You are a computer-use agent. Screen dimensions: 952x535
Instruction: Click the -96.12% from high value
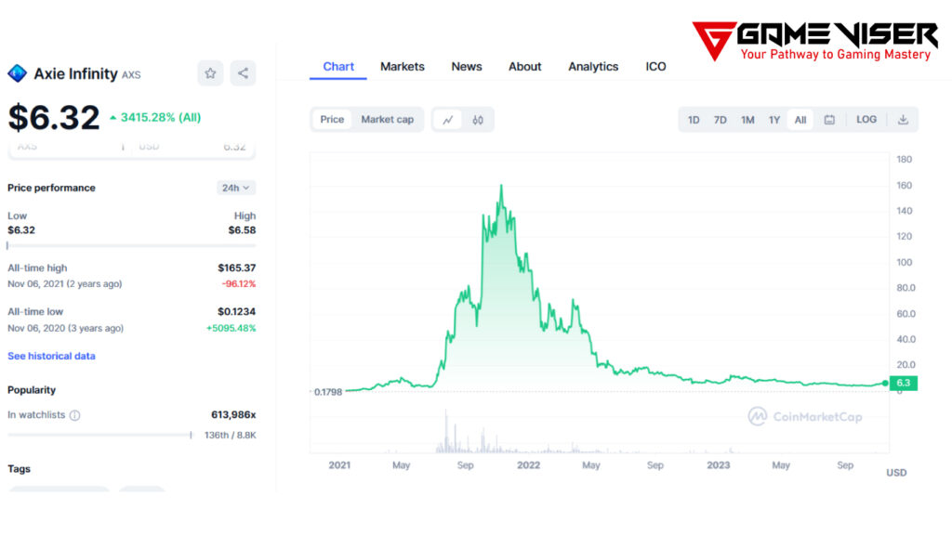pos(239,284)
